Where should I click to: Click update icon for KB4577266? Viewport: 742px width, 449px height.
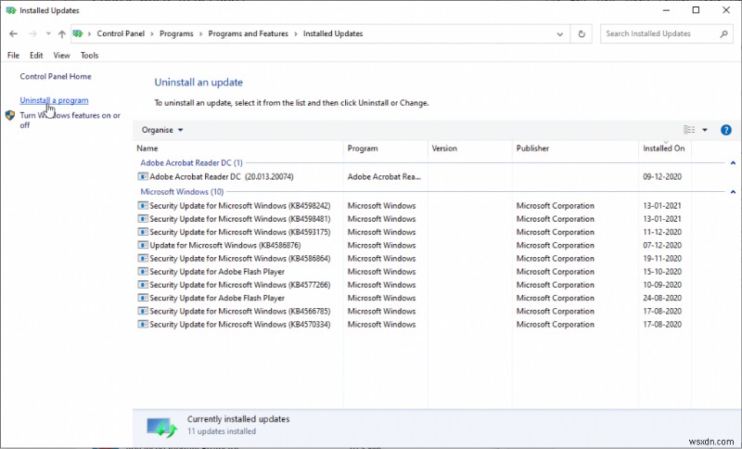(x=143, y=285)
